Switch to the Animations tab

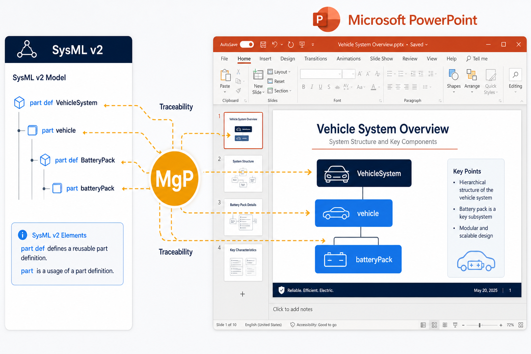pos(348,59)
